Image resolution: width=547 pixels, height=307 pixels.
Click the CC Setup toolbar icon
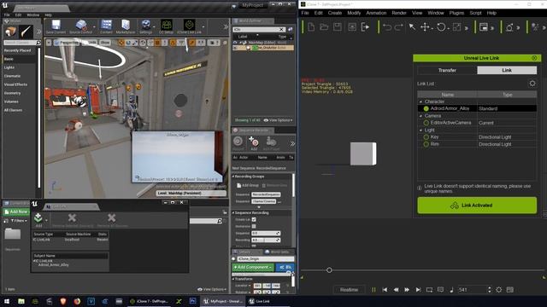coord(166,26)
